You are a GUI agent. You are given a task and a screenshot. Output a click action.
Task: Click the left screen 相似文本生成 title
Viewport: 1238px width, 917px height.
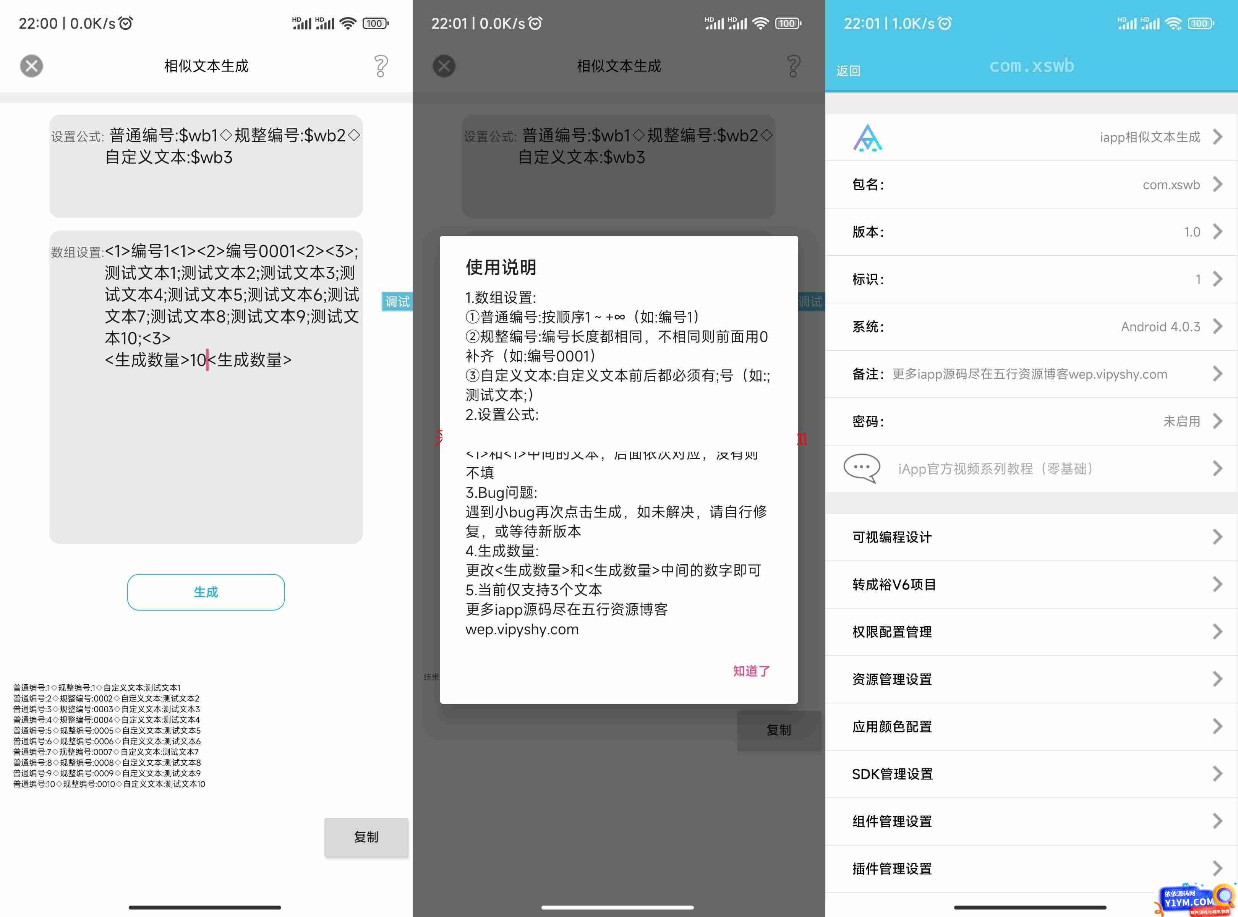click(206, 66)
